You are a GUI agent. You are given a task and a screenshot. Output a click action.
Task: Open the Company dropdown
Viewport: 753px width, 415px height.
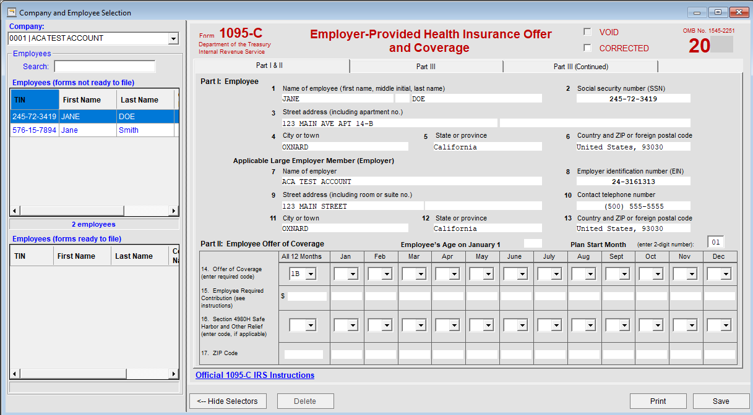[173, 38]
